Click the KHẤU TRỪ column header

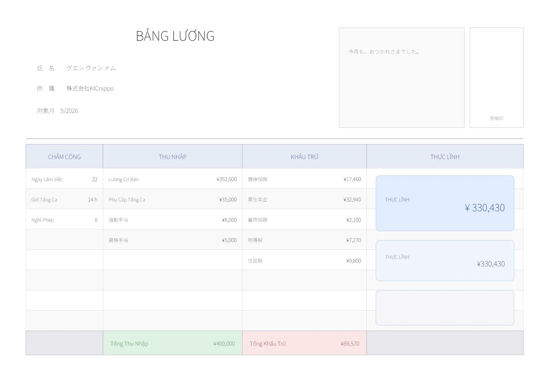click(x=304, y=157)
